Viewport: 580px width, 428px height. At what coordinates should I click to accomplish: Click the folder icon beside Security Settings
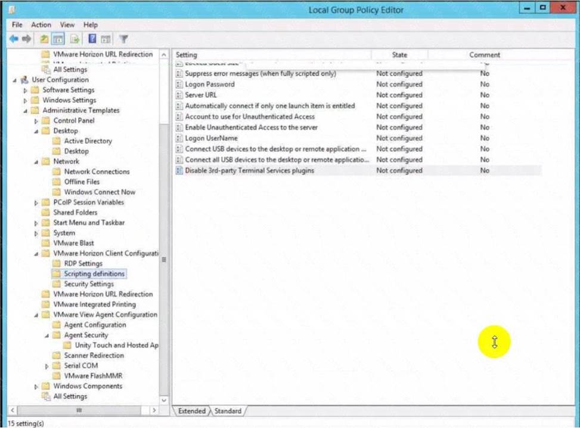[57, 284]
